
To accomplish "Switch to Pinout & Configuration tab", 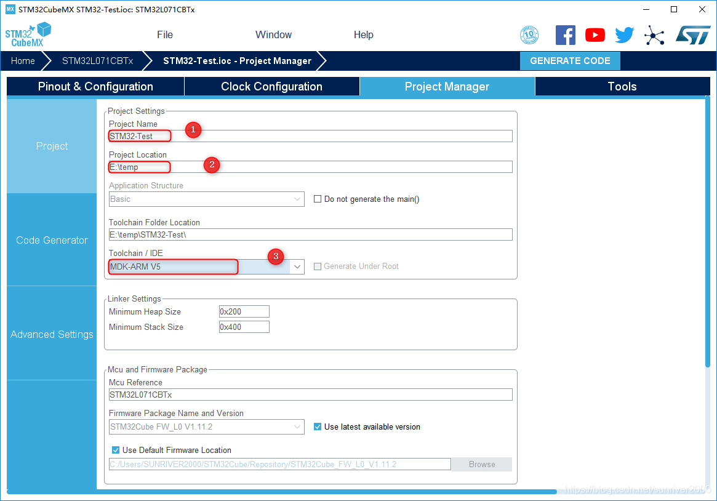I will click(95, 86).
